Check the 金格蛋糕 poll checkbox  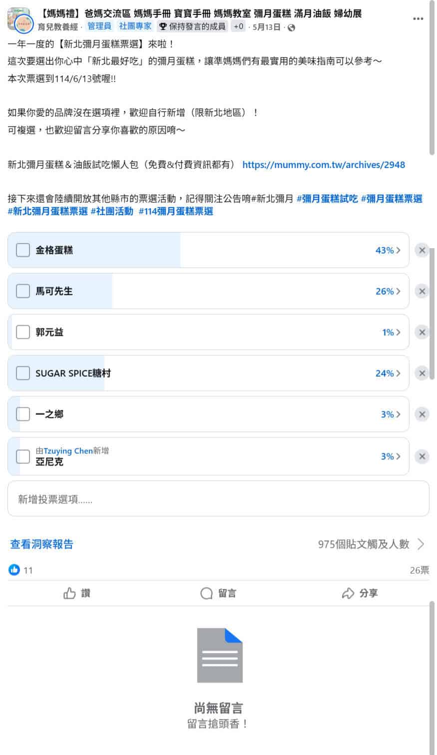pyautogui.click(x=23, y=250)
